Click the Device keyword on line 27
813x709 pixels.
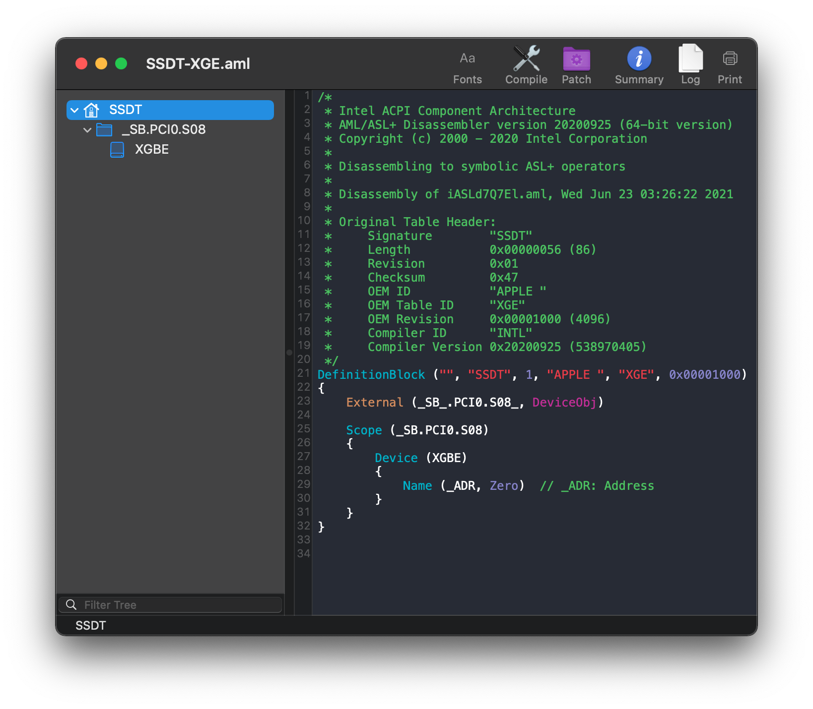[x=396, y=458]
